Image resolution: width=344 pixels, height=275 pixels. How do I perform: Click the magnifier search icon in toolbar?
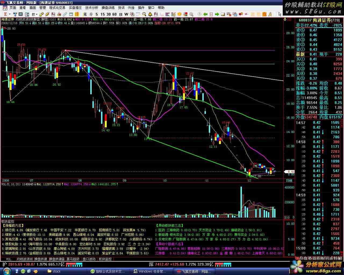click(144, 14)
